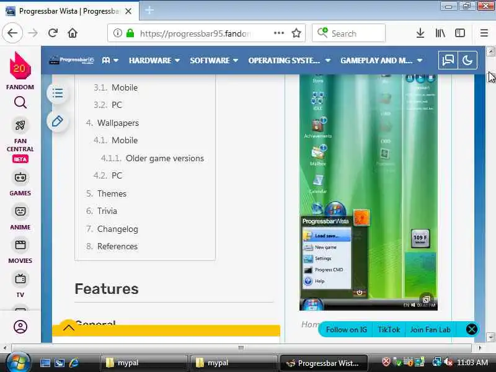Jump to 4. Wallpapers section
The width and height of the screenshot is (496, 372).
pos(112,123)
